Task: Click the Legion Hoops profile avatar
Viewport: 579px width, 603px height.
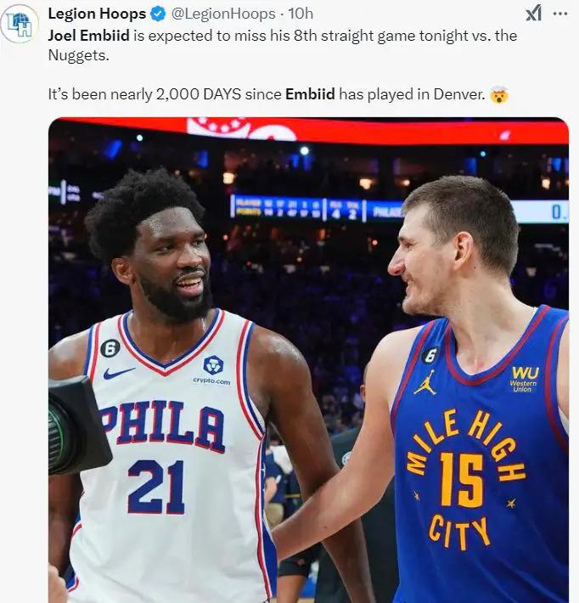Action: pyautogui.click(x=19, y=24)
